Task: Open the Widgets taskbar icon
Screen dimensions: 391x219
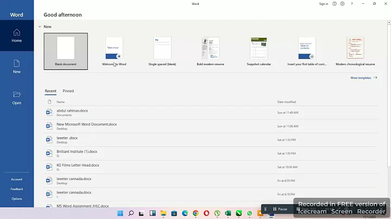Action: (153, 213)
